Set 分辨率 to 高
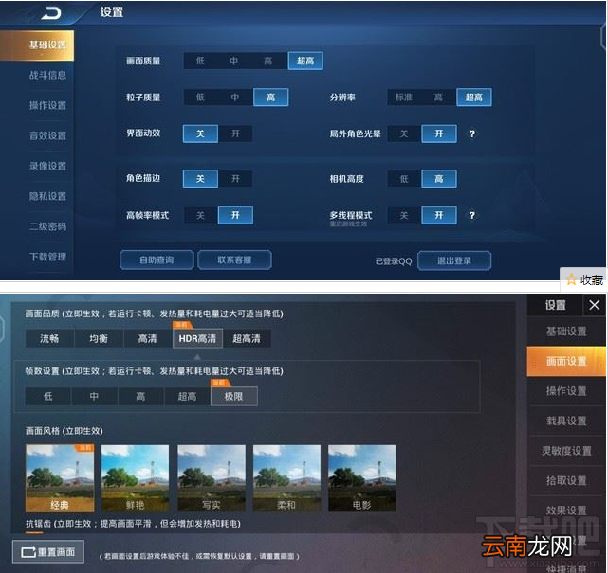Image resolution: width=608 pixels, height=573 pixels. [438, 98]
